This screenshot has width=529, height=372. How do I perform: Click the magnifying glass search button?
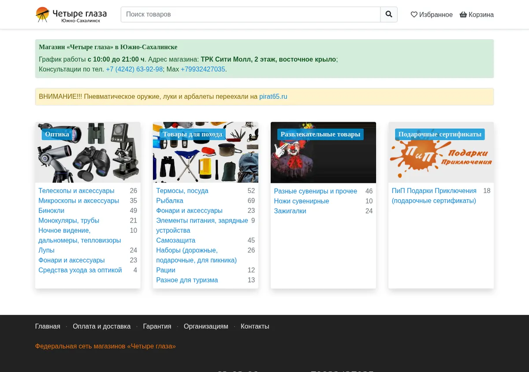point(389,15)
